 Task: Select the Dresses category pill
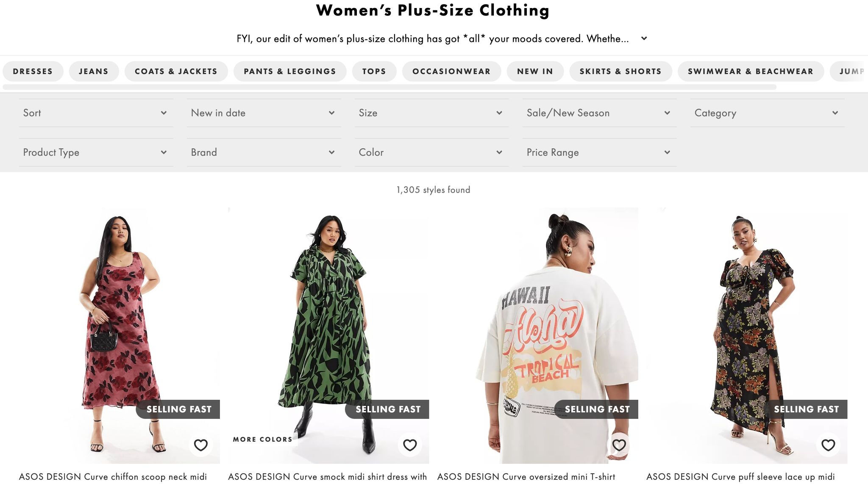[x=33, y=72]
